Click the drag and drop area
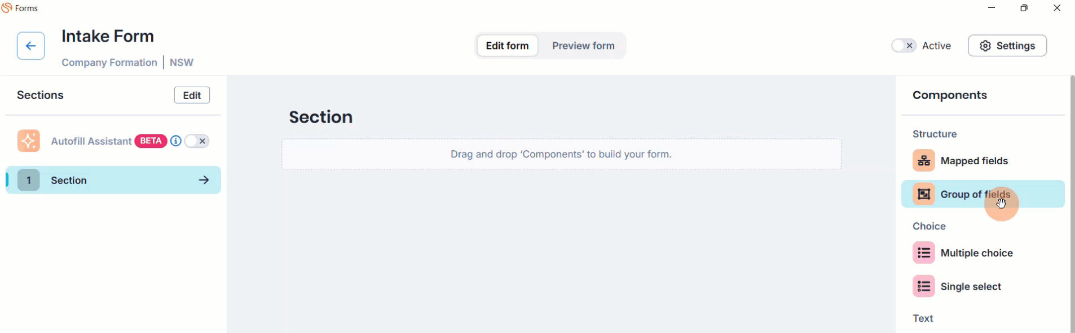 [x=561, y=154]
